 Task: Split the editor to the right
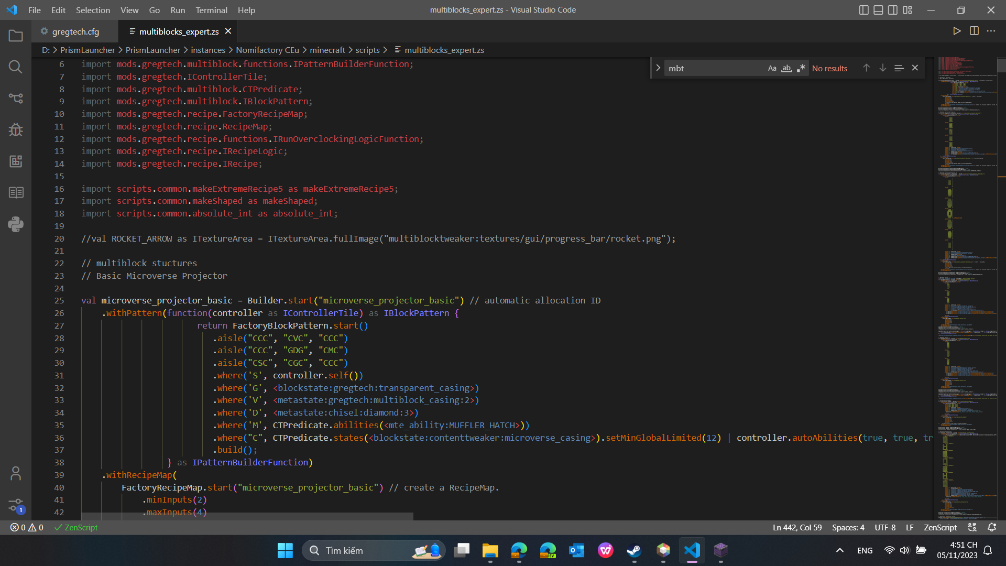[975, 31]
